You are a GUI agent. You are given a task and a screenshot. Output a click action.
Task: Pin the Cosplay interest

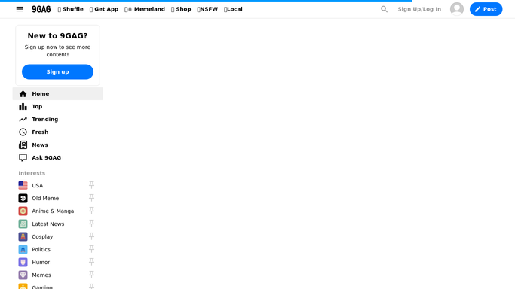92,236
